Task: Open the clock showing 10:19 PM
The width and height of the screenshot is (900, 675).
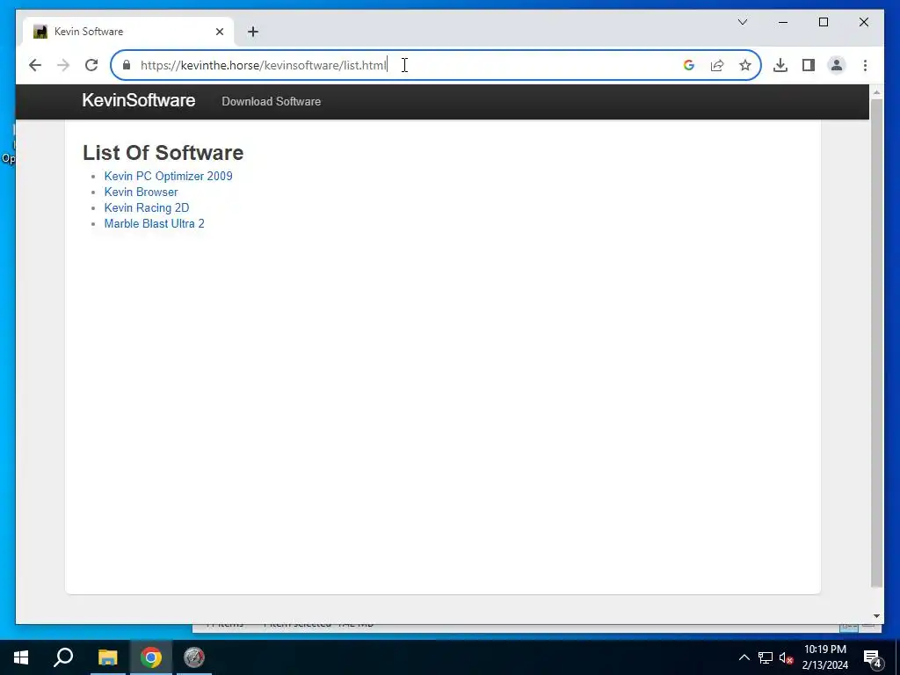Action: [x=825, y=657]
